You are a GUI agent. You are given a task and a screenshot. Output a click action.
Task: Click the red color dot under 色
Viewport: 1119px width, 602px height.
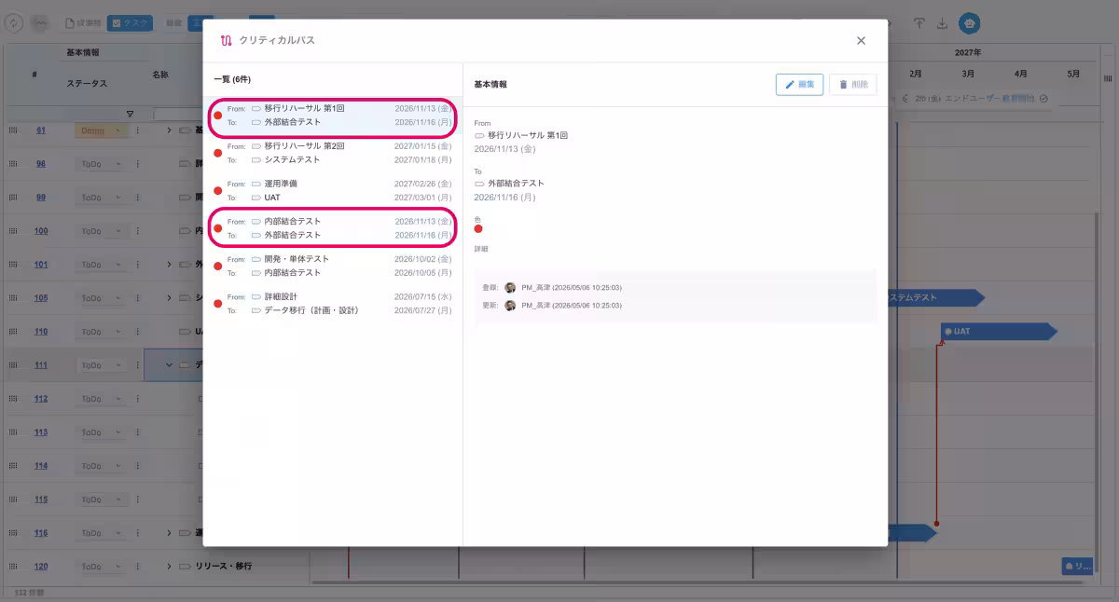pyautogui.click(x=478, y=228)
